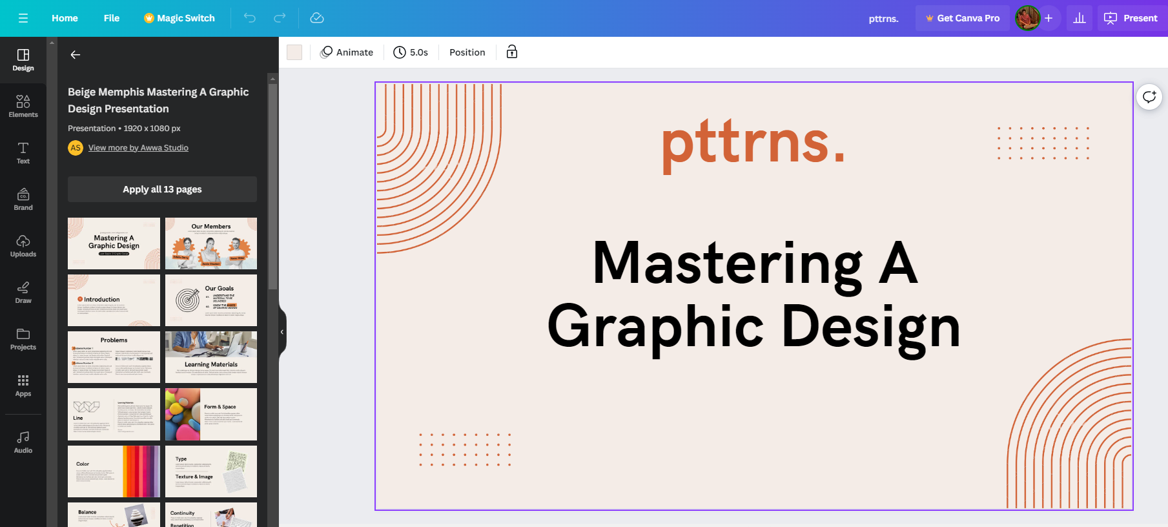The image size is (1168, 527).
Task: Select the Form & Space template thumbnail
Action: coord(211,414)
